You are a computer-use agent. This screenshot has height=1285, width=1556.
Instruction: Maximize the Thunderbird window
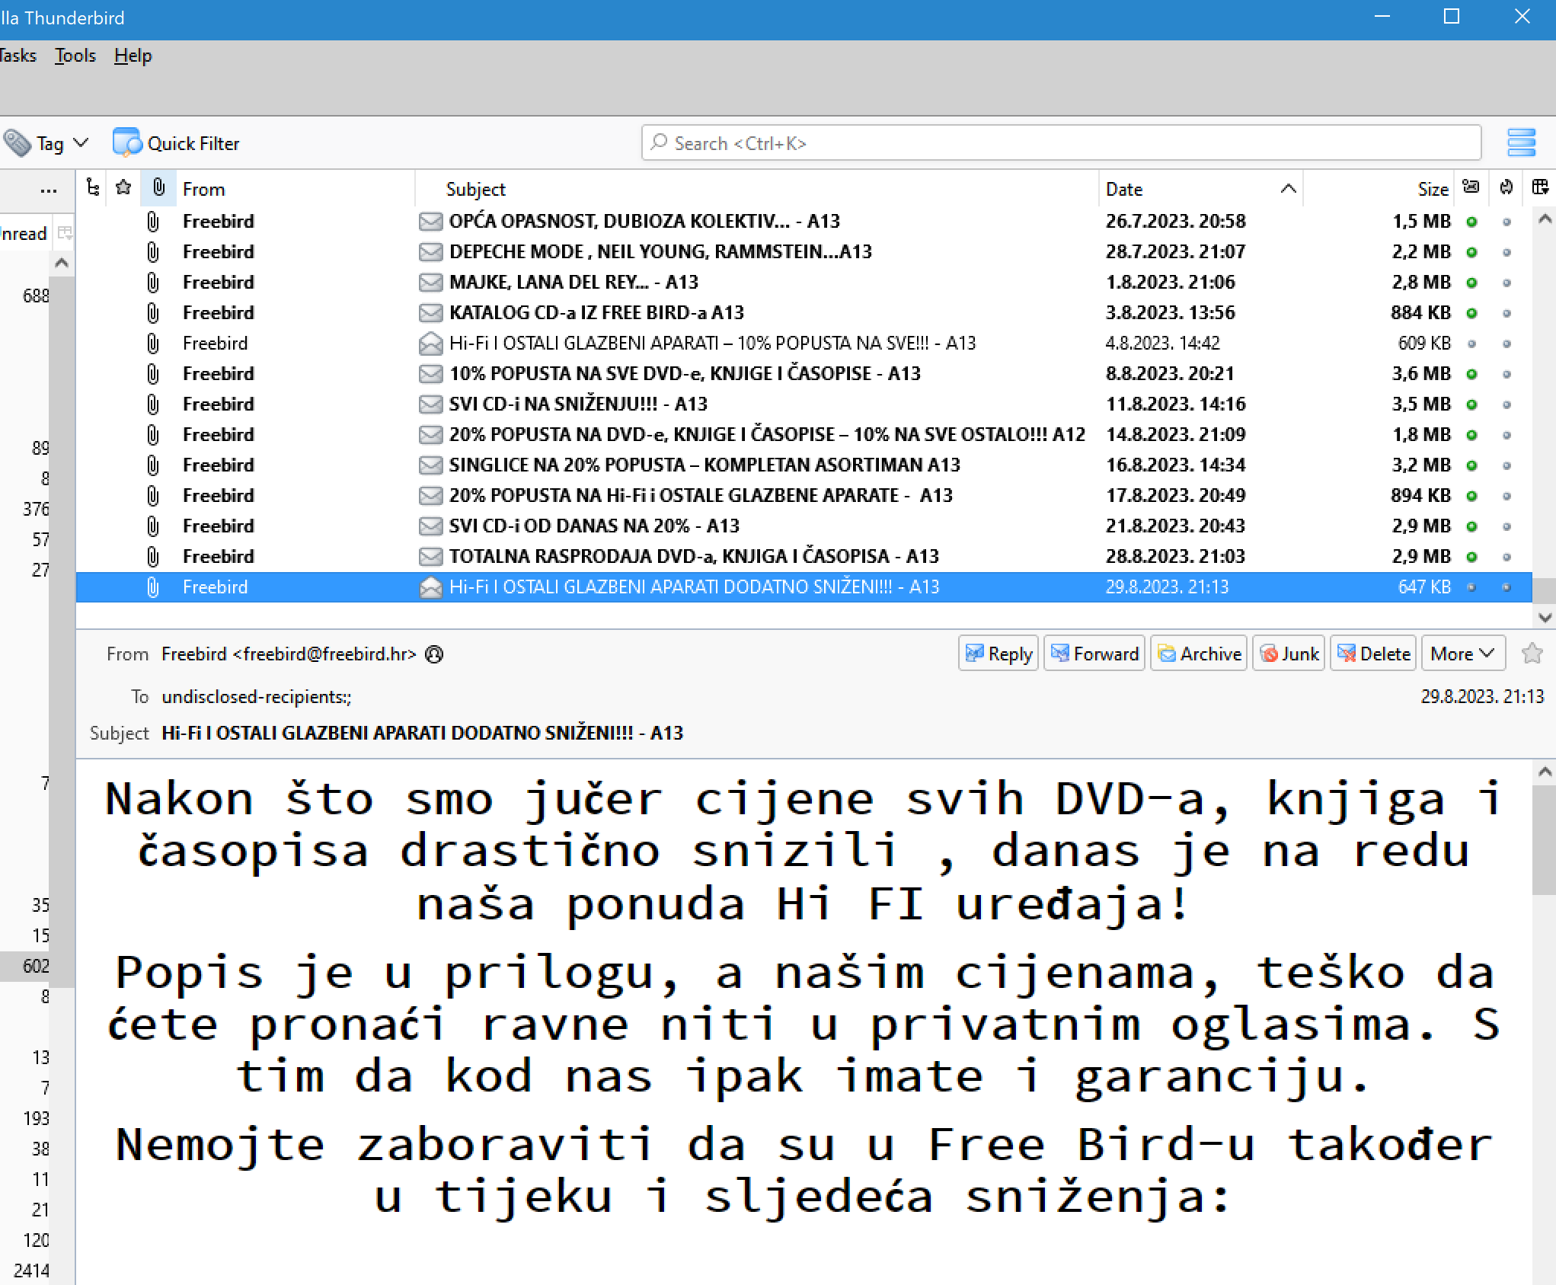point(1452,17)
